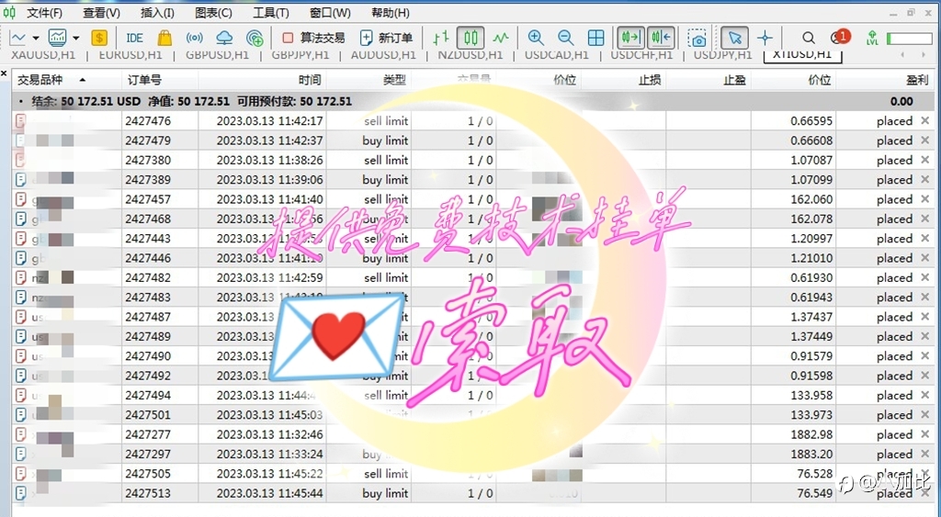Click the yellow dollar sign icon
The height and width of the screenshot is (517, 941).
pos(99,38)
